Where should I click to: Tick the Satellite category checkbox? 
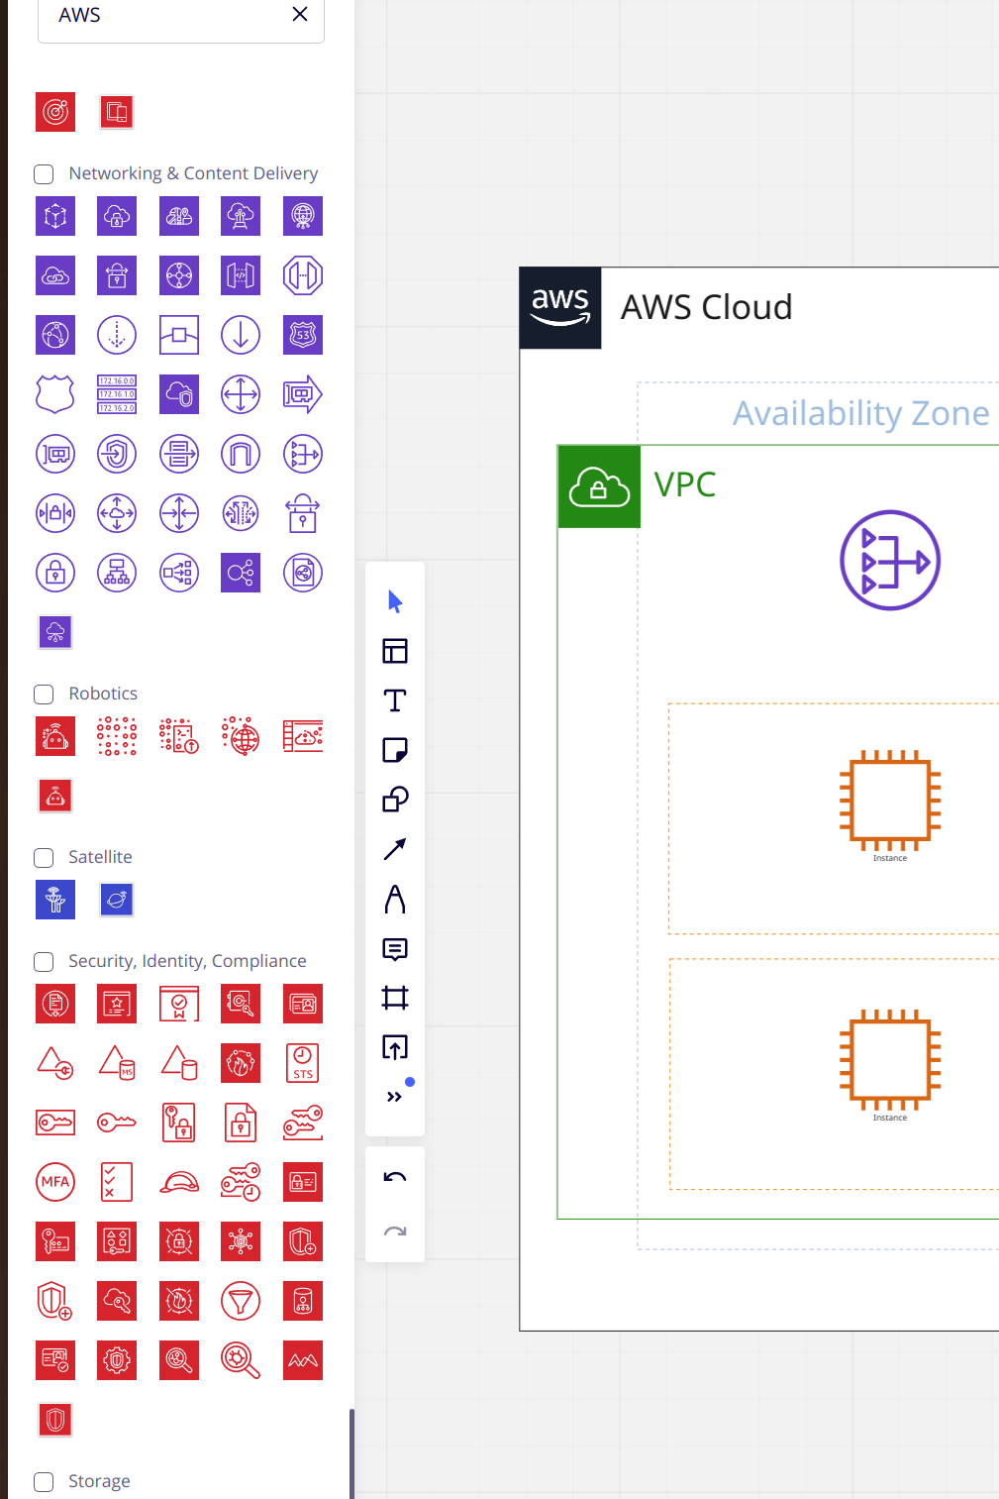(44, 858)
